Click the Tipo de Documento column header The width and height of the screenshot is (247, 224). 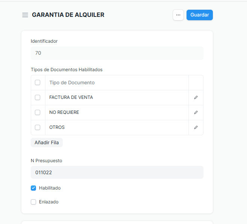pos(72,82)
